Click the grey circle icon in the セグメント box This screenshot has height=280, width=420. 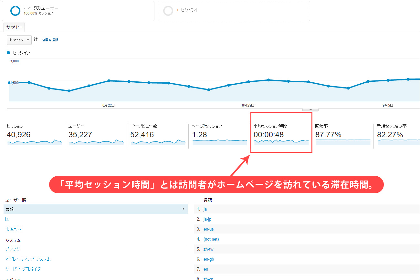click(168, 11)
